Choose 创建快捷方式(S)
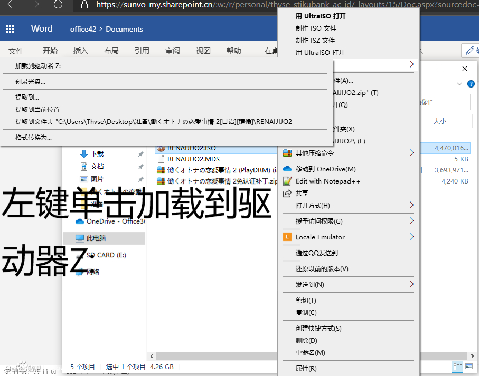Image resolution: width=479 pixels, height=376 pixels. 348,329
